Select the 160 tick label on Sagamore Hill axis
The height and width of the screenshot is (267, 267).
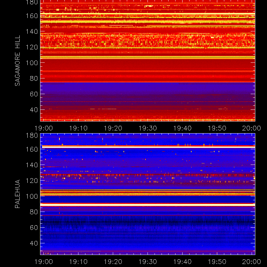point(32,16)
